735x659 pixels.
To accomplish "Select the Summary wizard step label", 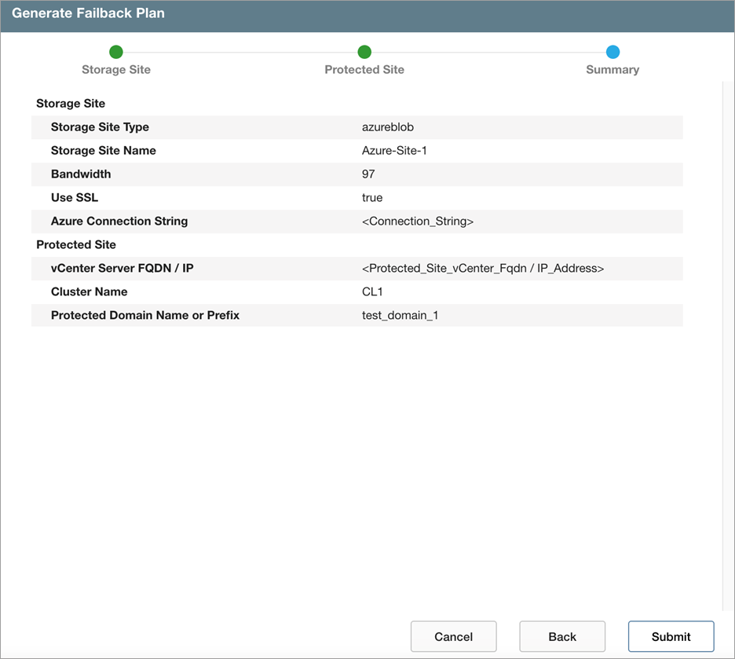I will [x=612, y=70].
